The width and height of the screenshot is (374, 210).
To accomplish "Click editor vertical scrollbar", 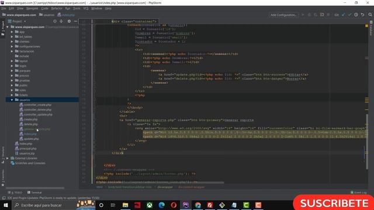I will tap(367, 142).
